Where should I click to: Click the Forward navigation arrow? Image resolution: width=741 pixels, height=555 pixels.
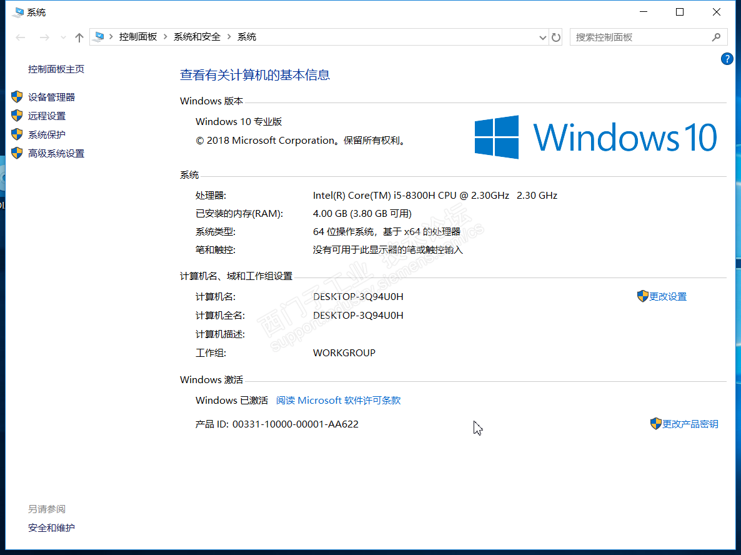[44, 37]
